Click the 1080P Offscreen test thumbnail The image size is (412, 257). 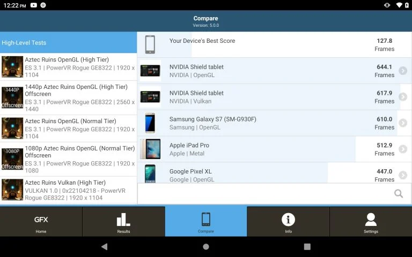[12, 159]
